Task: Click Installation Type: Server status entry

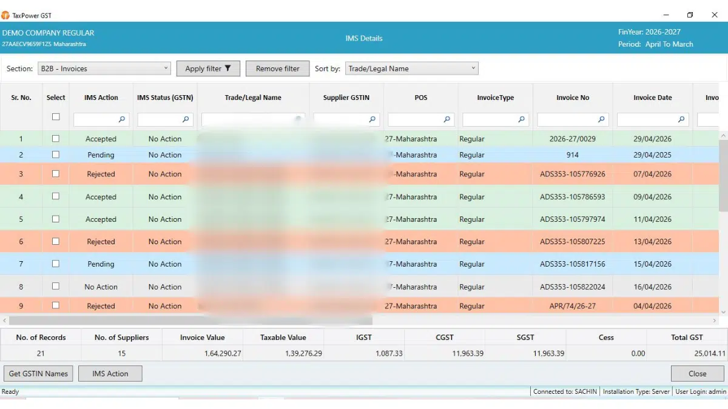Action: point(636,391)
